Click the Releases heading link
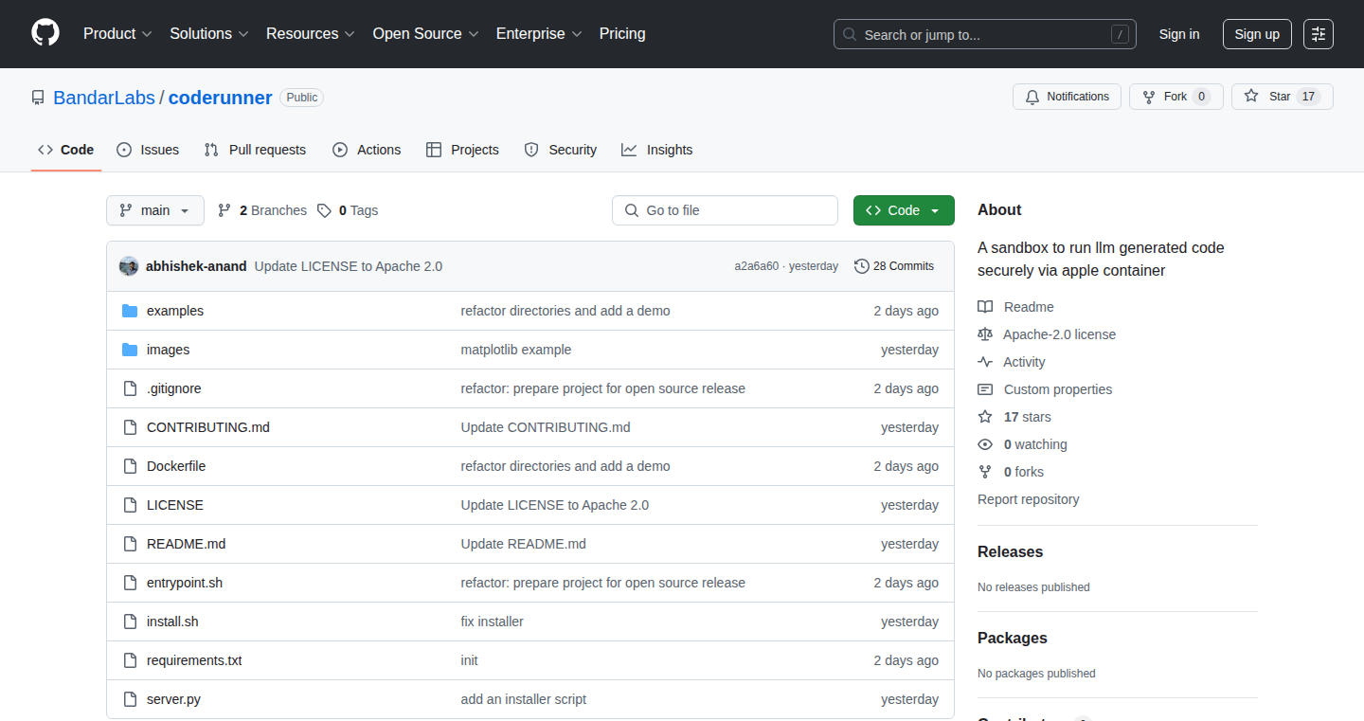1364x721 pixels. [x=1011, y=551]
